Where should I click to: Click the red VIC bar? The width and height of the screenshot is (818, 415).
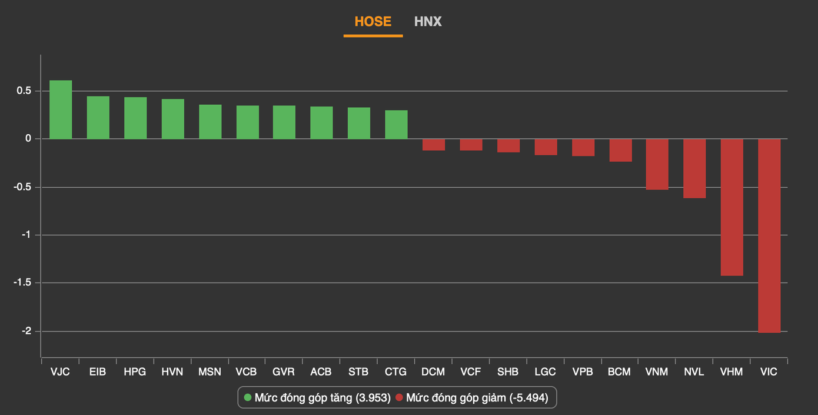pos(769,235)
